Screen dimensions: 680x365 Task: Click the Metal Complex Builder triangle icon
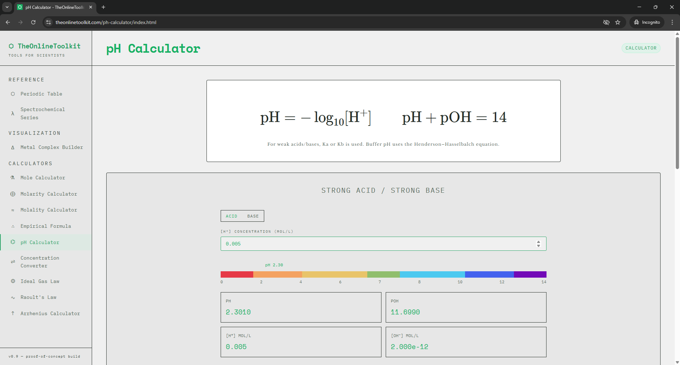(13, 147)
